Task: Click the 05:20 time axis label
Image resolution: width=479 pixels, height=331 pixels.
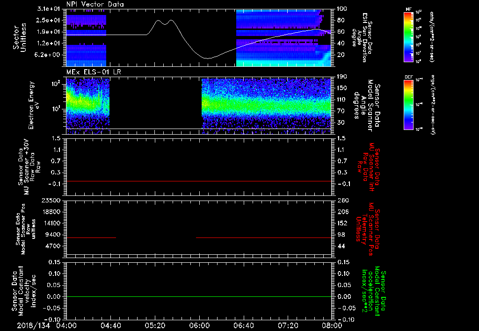Action: (x=155, y=325)
